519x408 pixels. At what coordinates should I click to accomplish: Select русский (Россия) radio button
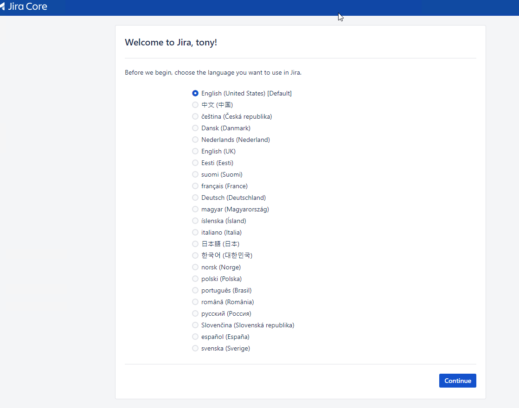coord(195,313)
